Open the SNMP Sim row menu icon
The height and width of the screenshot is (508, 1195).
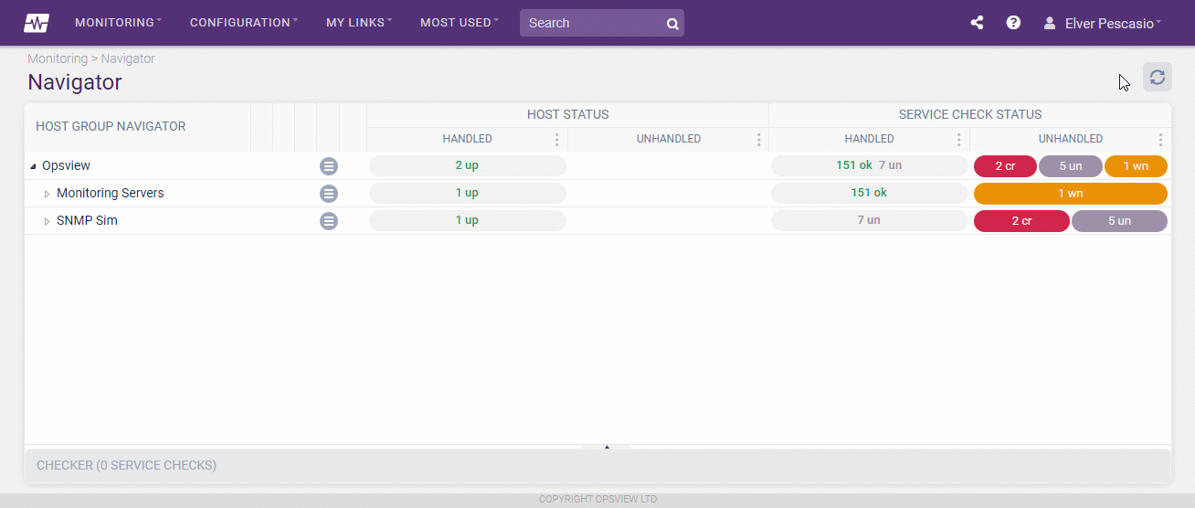point(329,221)
